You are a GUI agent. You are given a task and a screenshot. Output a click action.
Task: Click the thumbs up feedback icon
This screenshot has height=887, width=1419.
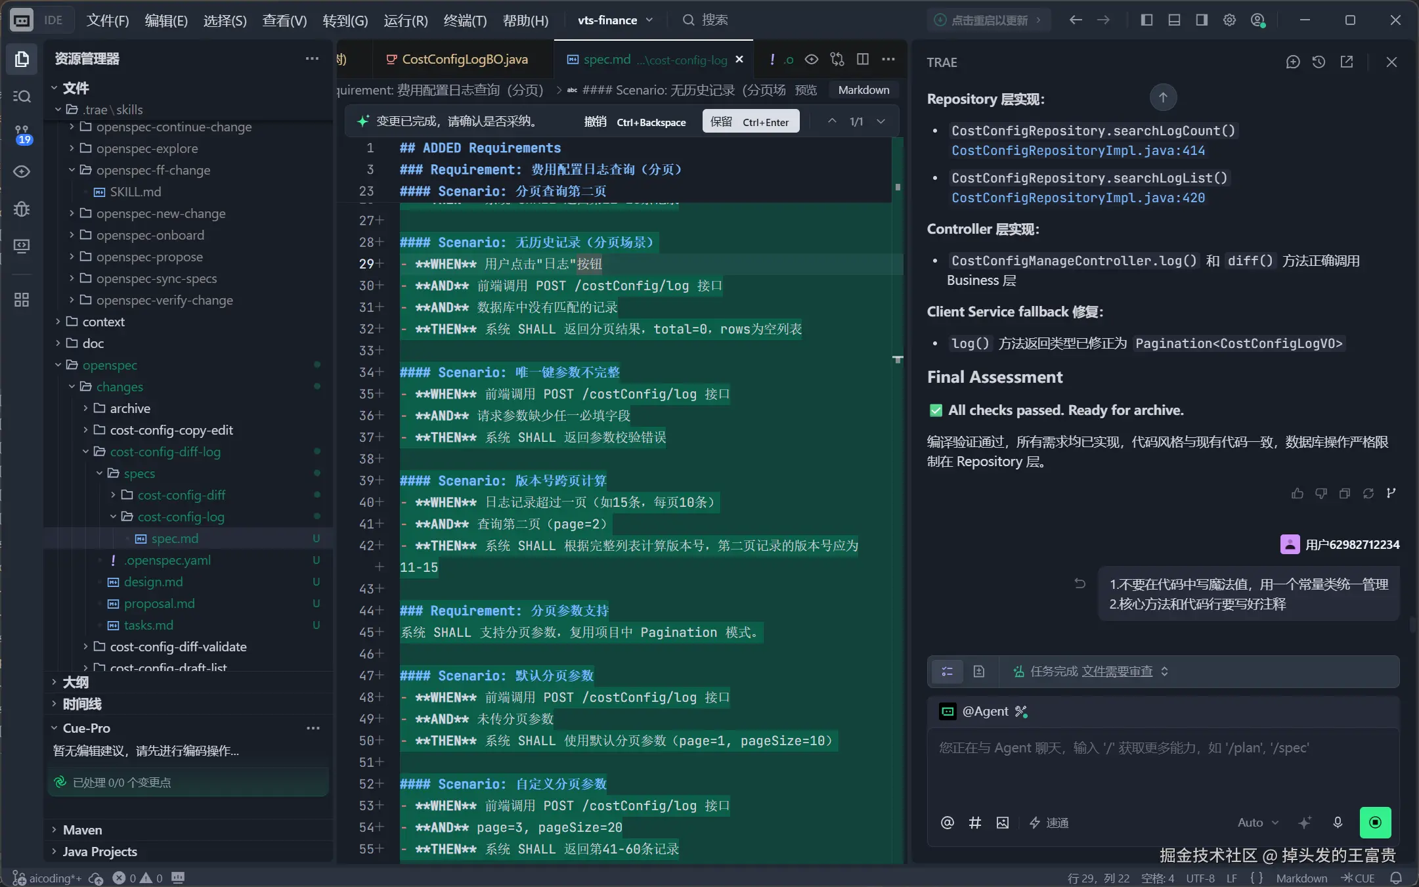pos(1298,493)
